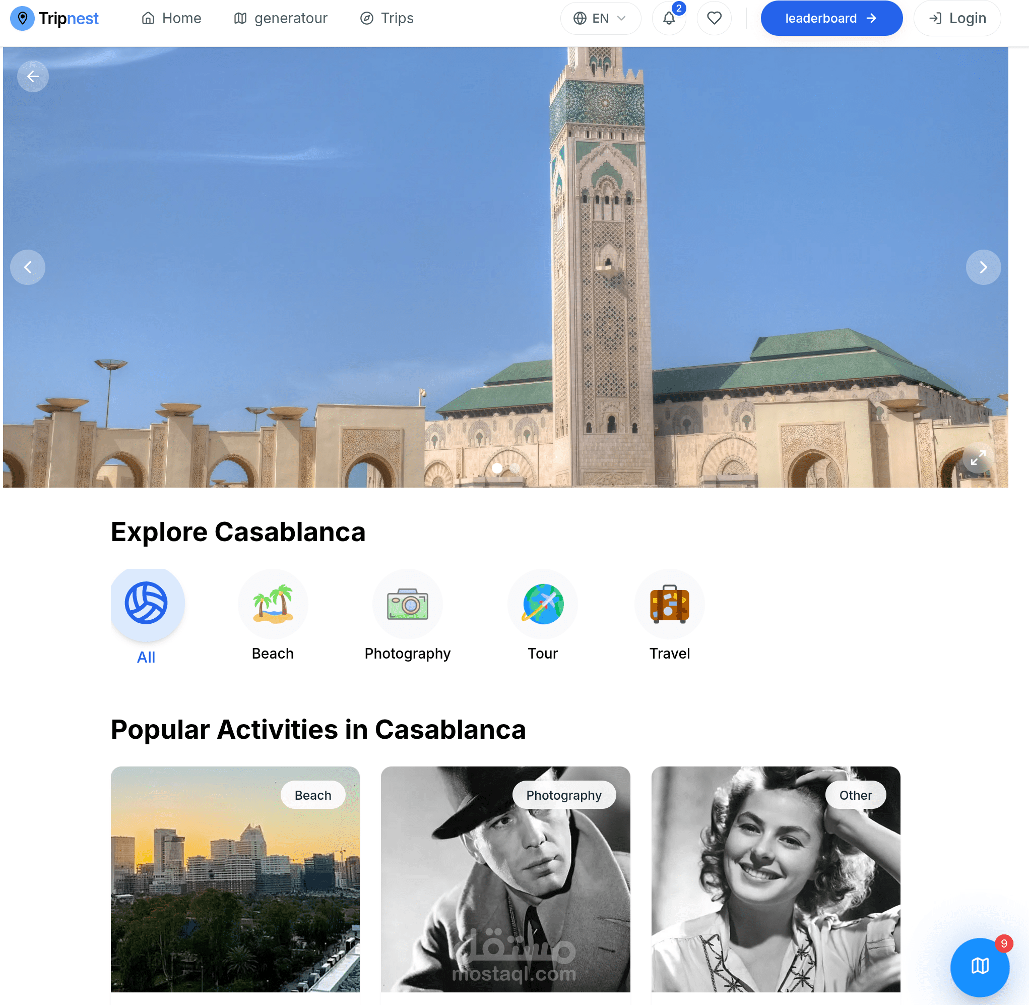This screenshot has height=1005, width=1029.
Task: Pick the Travel suitcase category
Action: [669, 605]
